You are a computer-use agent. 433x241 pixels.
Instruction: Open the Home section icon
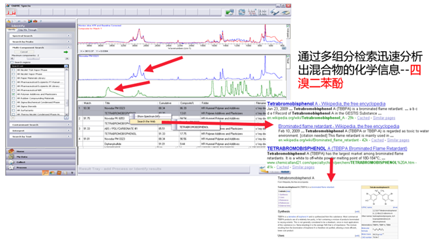coord(11,151)
